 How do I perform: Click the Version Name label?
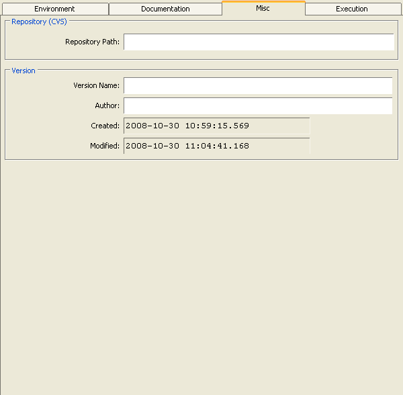pos(97,86)
